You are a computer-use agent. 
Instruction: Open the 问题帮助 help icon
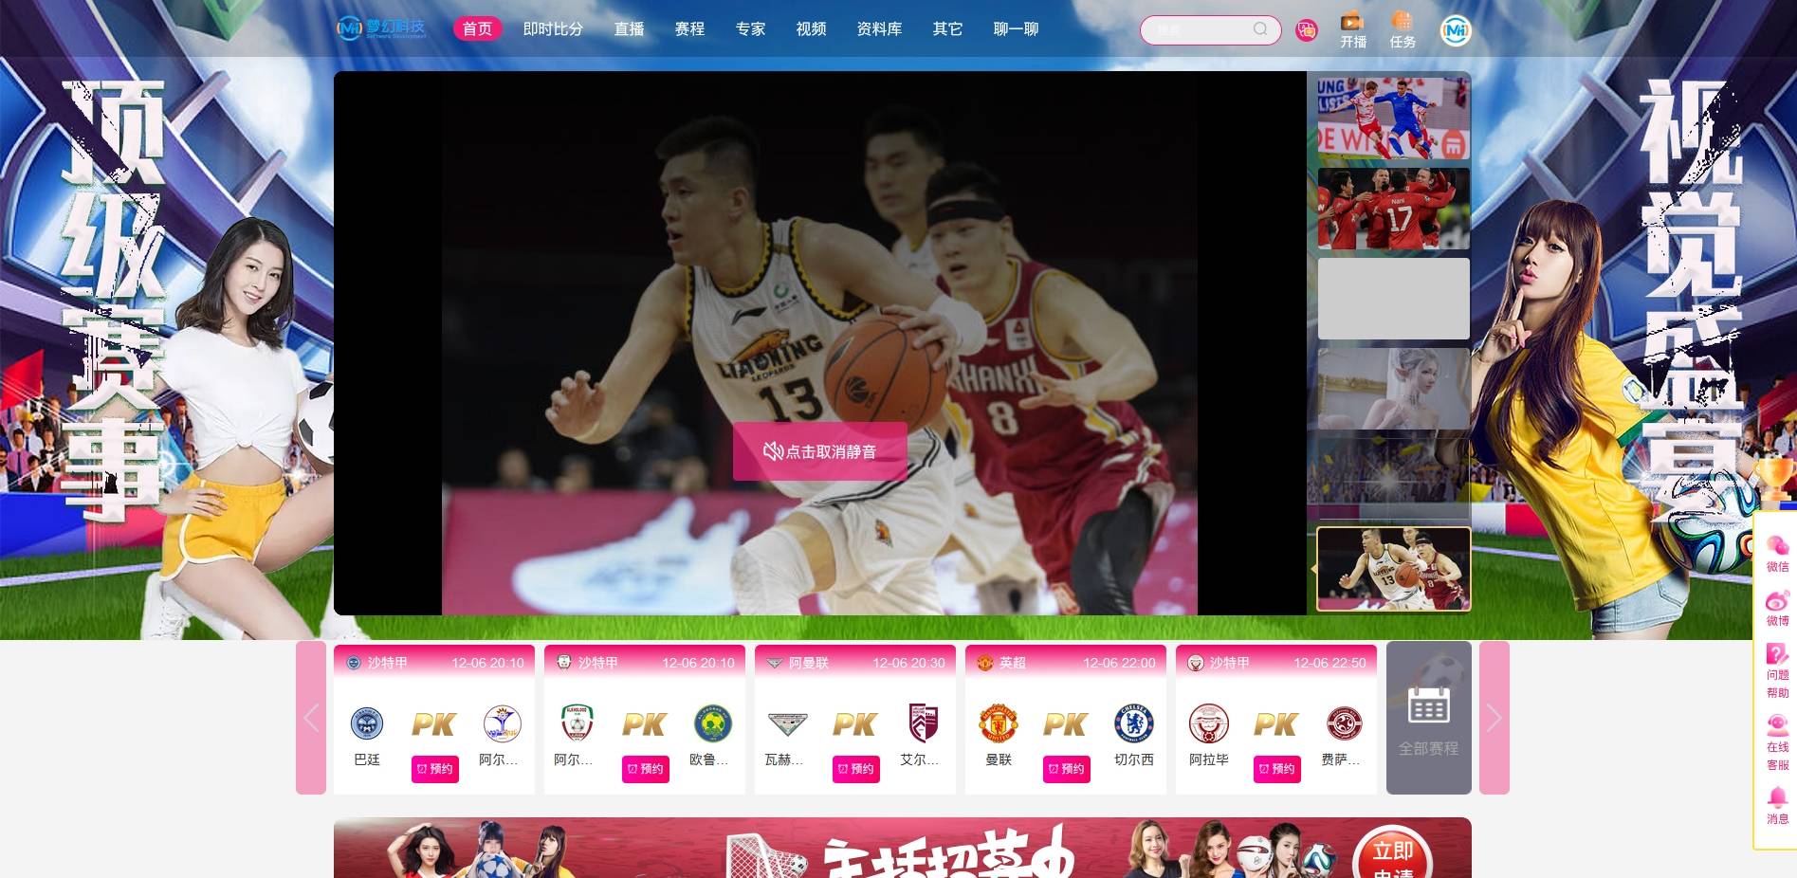1777,669
